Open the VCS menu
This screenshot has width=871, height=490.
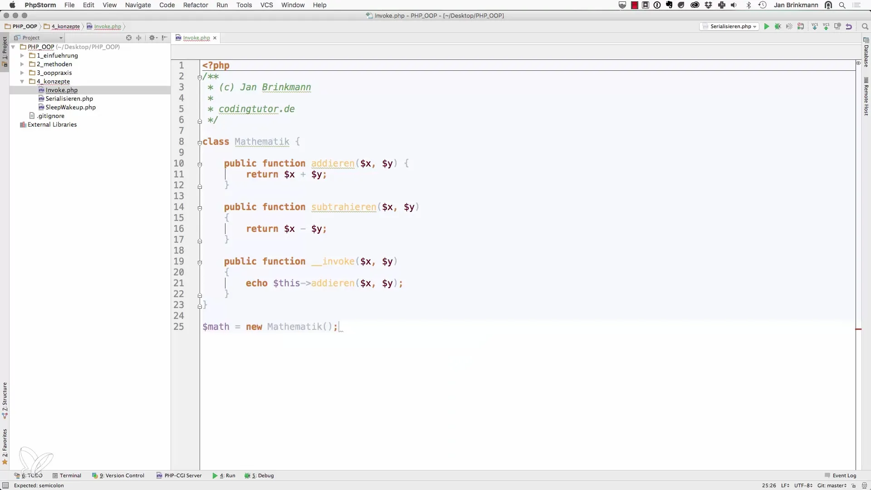267,5
